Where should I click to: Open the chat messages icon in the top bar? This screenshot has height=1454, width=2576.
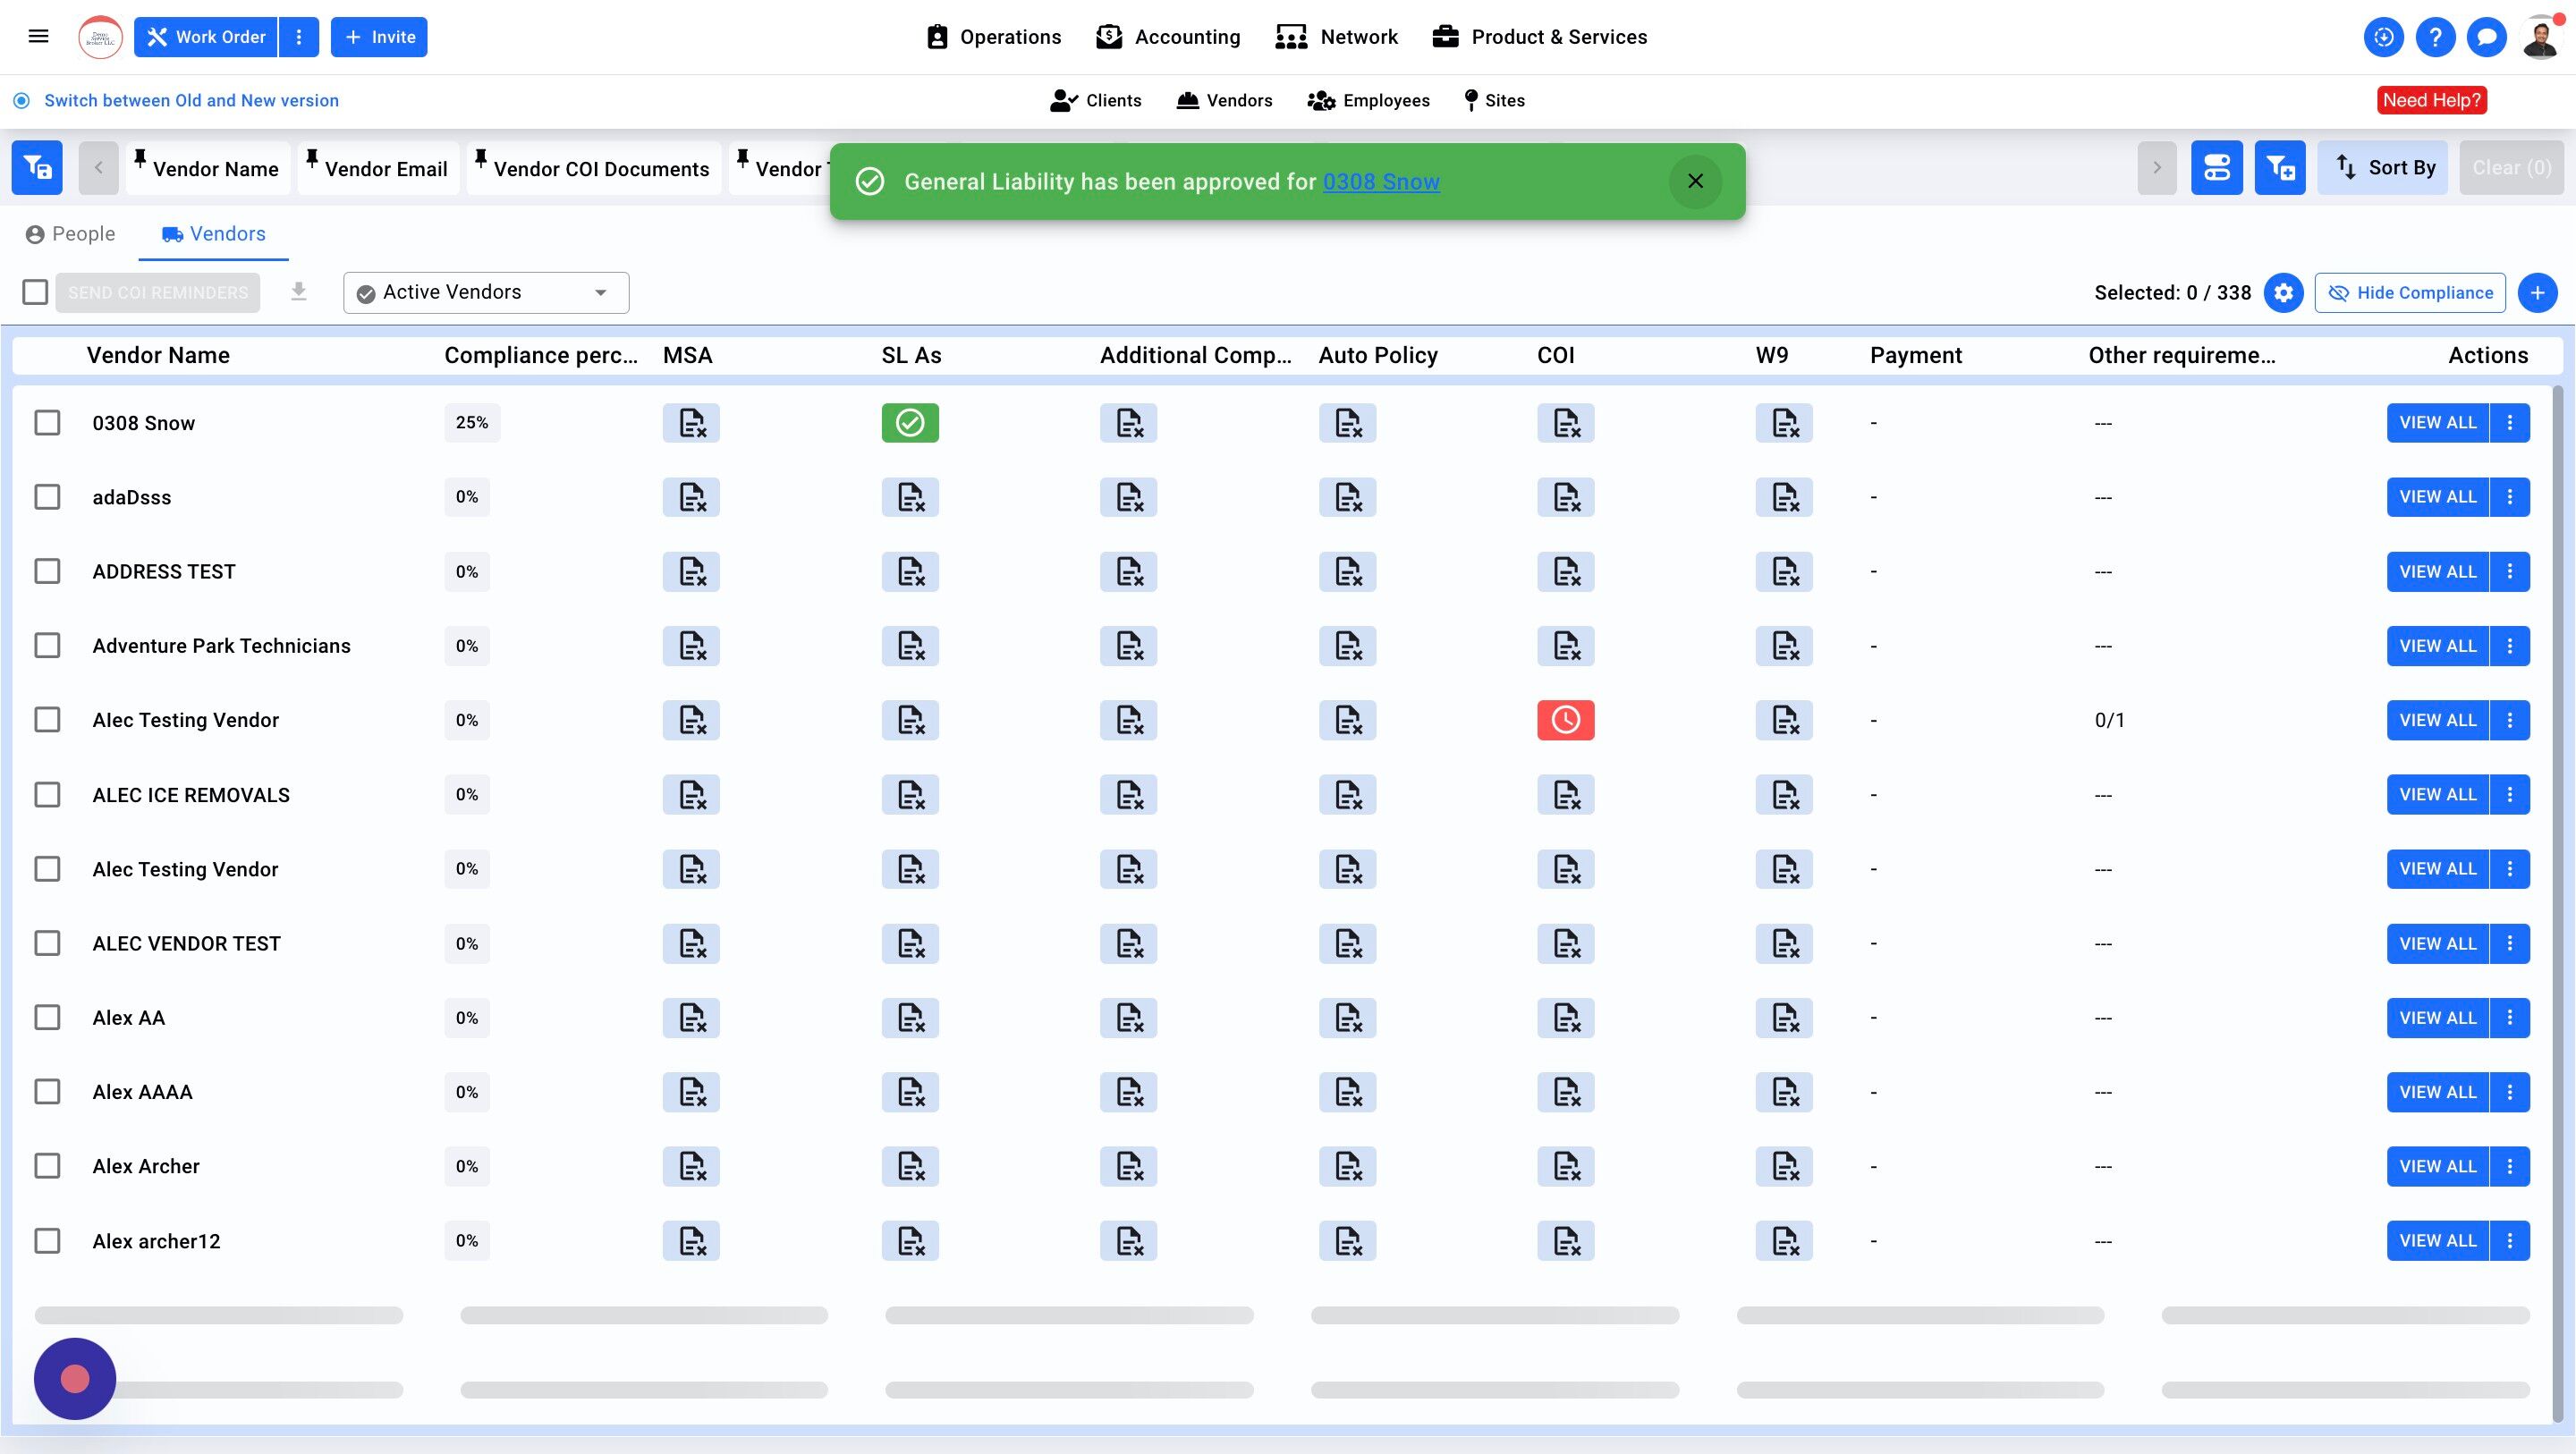[x=2486, y=37]
